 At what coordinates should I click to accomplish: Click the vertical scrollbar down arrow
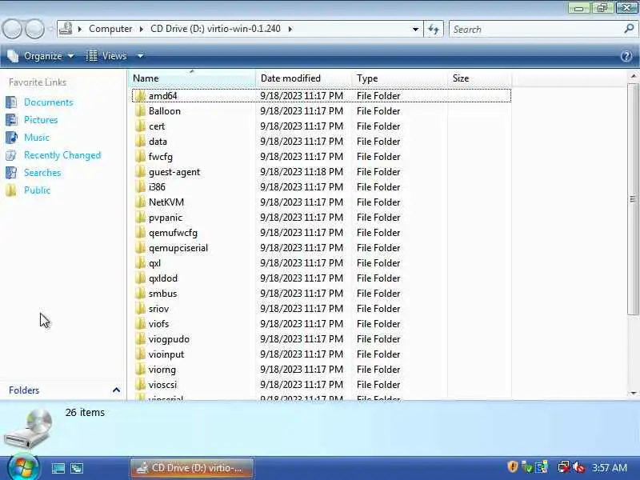click(x=633, y=393)
